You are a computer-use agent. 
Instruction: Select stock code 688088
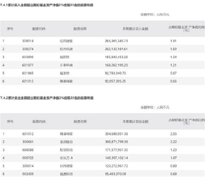click(x=28, y=150)
